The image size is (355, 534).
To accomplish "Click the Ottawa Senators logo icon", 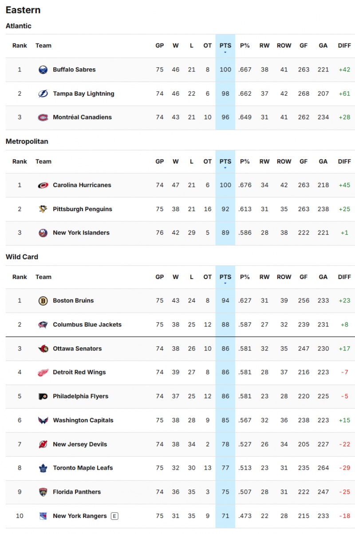I will (43, 349).
